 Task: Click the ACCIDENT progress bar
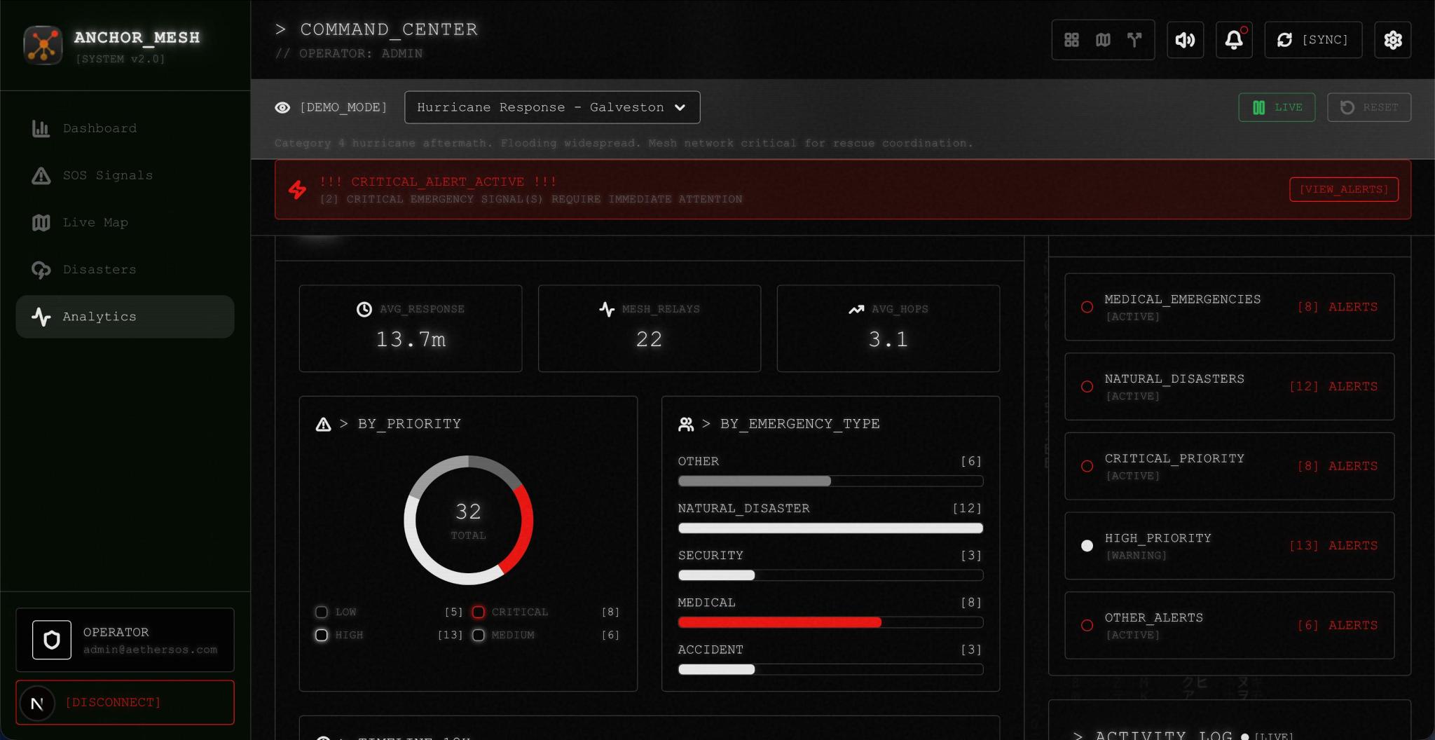click(830, 669)
